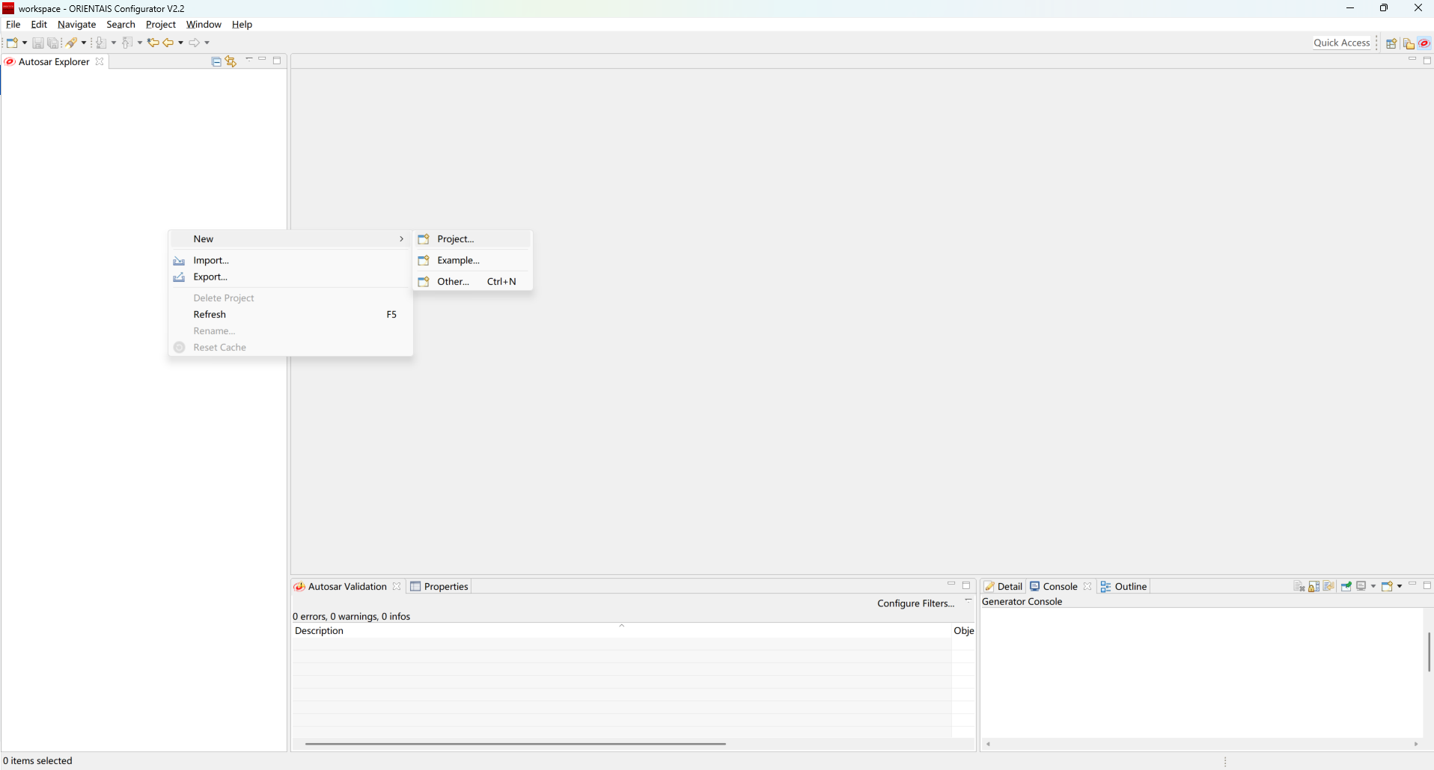Choose Project... from the New submenu

click(456, 239)
